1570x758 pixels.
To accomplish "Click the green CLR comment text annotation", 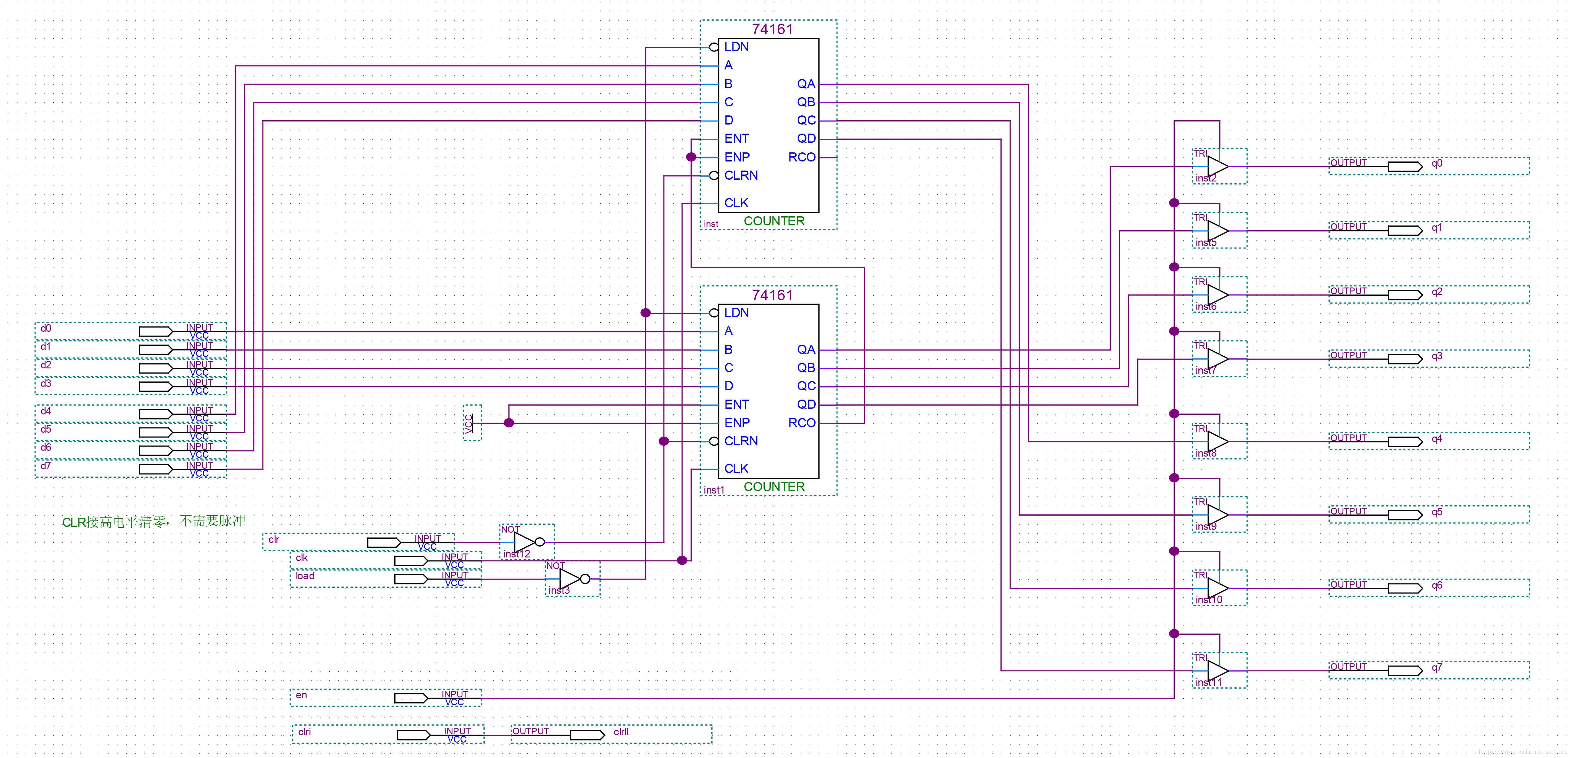I will click(154, 522).
